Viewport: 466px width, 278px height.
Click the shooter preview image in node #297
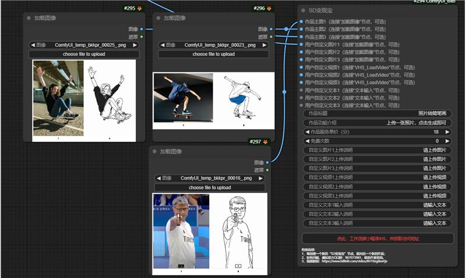[x=210, y=234]
